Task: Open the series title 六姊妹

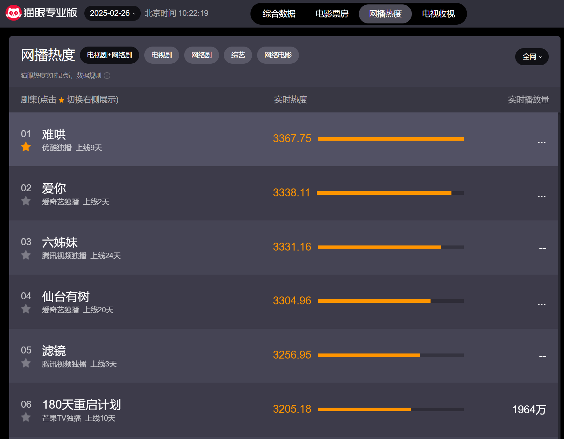Action: coord(60,242)
